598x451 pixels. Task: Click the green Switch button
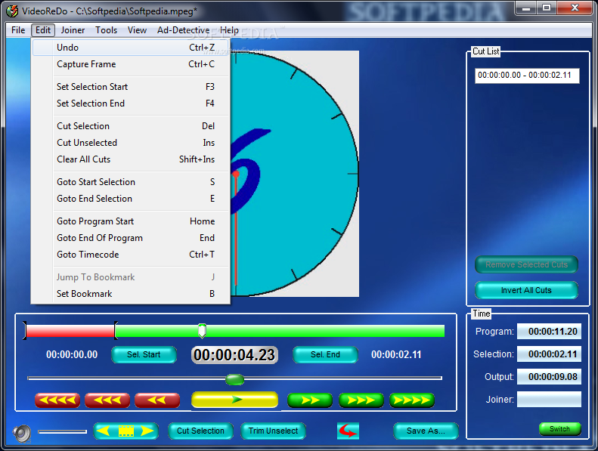560,429
